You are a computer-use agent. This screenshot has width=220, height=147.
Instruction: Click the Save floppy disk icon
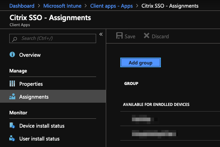pyautogui.click(x=119, y=36)
